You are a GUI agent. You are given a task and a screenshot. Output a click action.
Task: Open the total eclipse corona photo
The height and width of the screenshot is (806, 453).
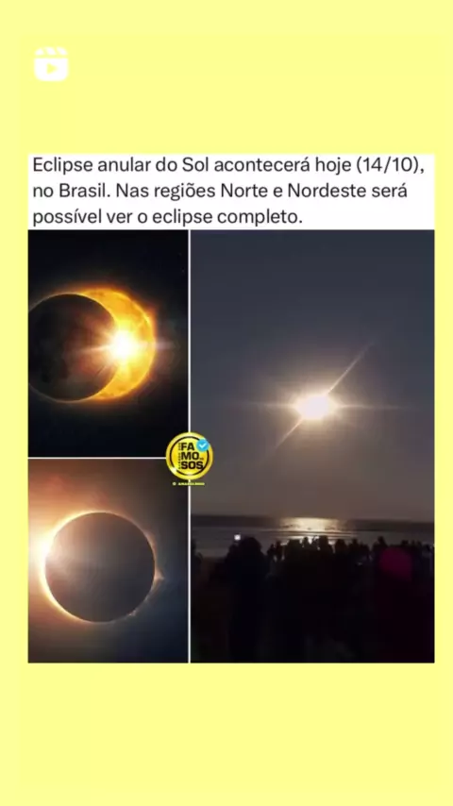click(108, 561)
